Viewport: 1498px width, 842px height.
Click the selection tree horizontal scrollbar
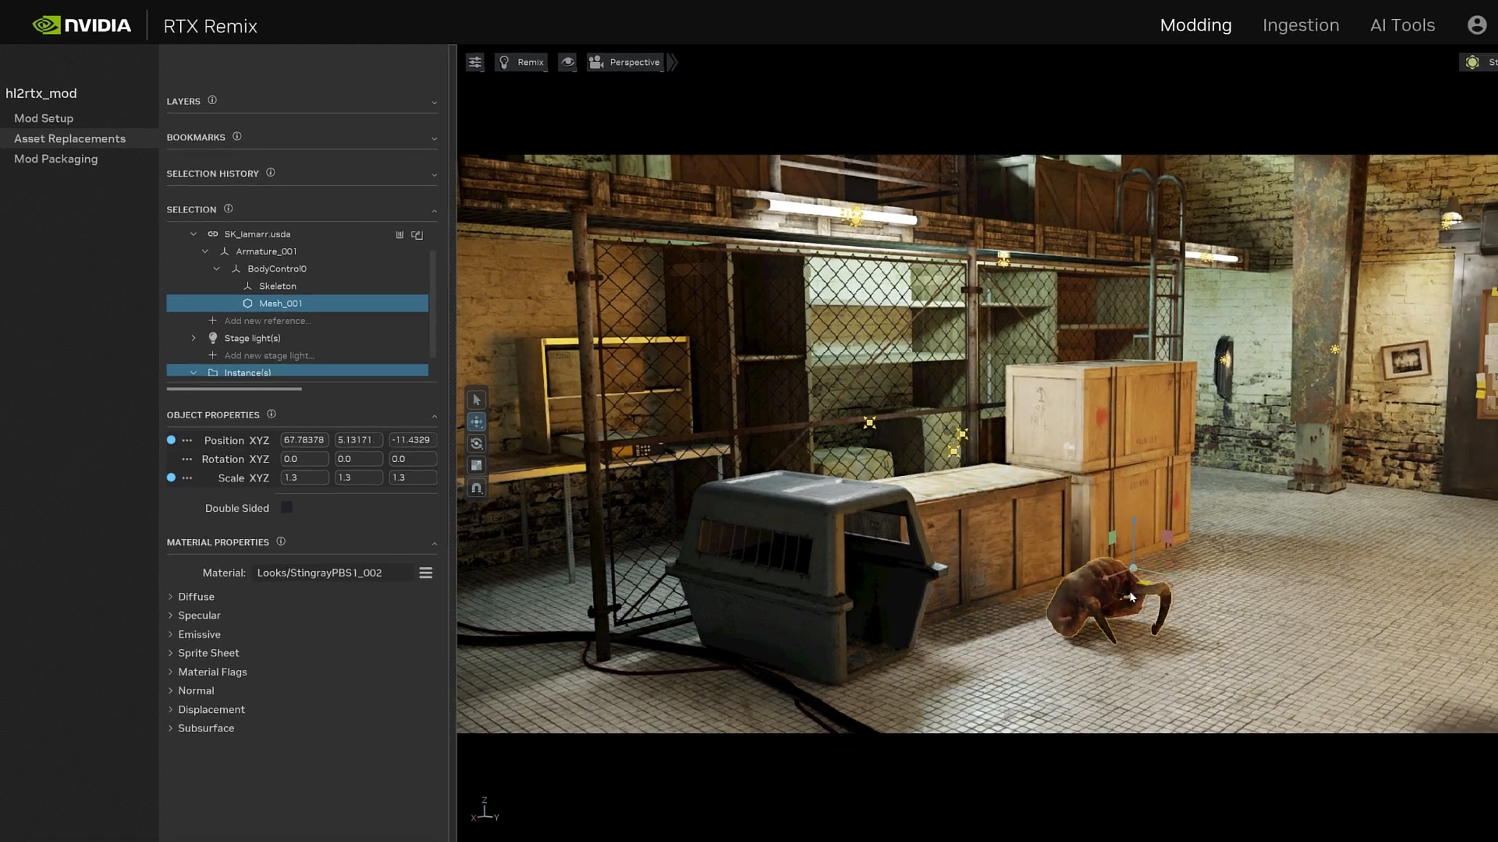pyautogui.click(x=234, y=389)
